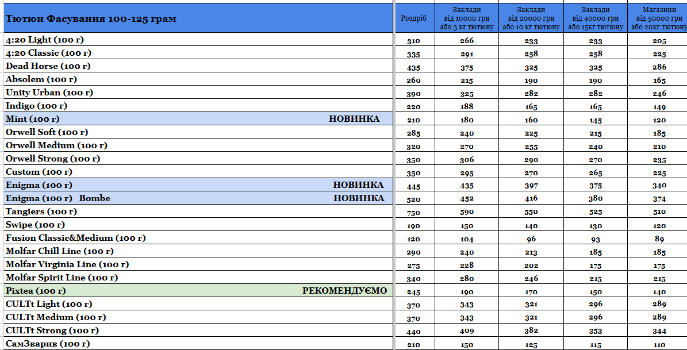Click the 'Роздріб' column header

tap(413, 18)
